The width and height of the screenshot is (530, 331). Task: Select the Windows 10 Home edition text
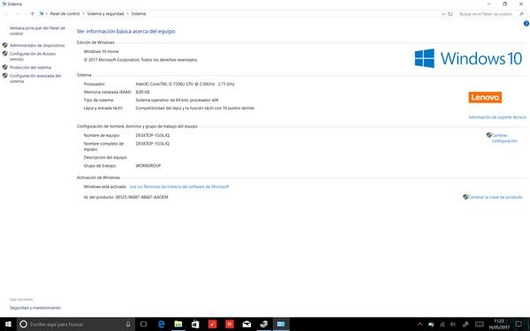[101, 51]
